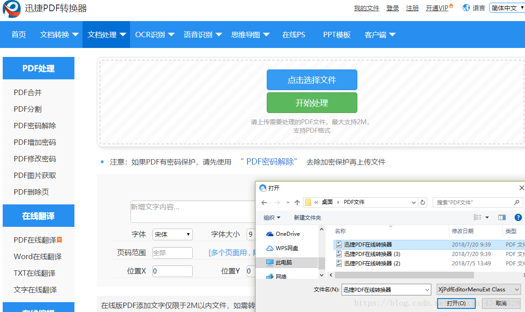The width and height of the screenshot is (525, 312).
Task: Click the browser icon in the dialog title
Action: [x=263, y=188]
